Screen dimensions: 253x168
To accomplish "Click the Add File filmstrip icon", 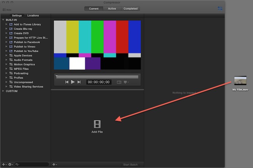I will (97, 124).
